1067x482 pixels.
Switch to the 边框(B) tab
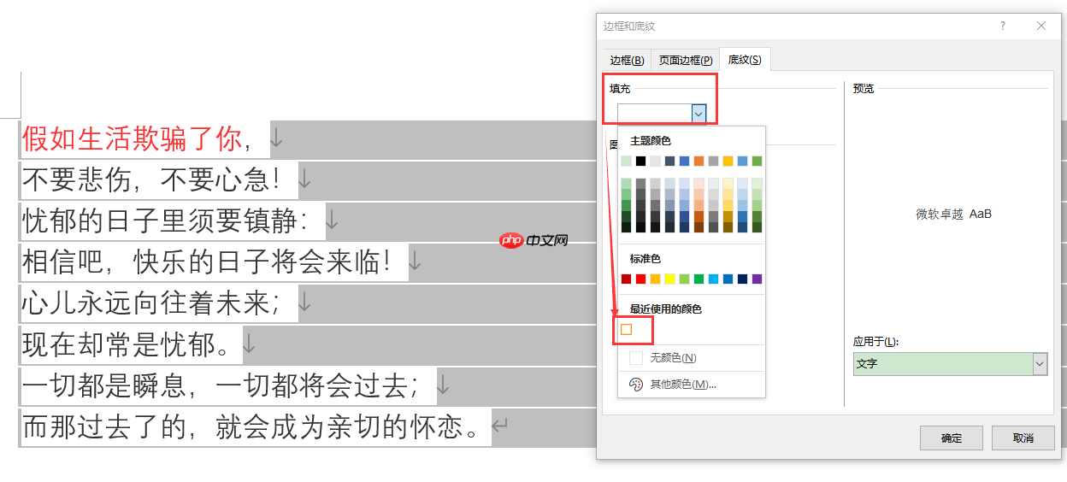627,61
